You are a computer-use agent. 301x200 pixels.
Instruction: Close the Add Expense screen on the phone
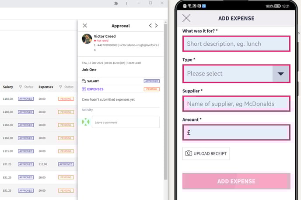tap(186, 18)
